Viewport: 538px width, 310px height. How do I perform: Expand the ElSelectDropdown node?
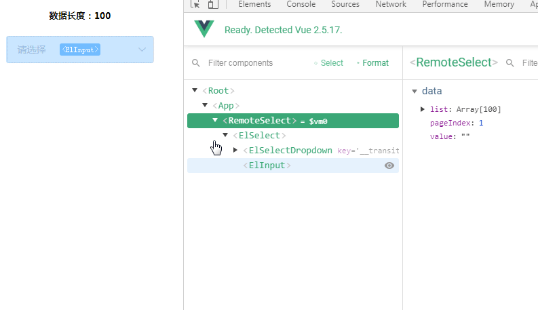tap(235, 150)
